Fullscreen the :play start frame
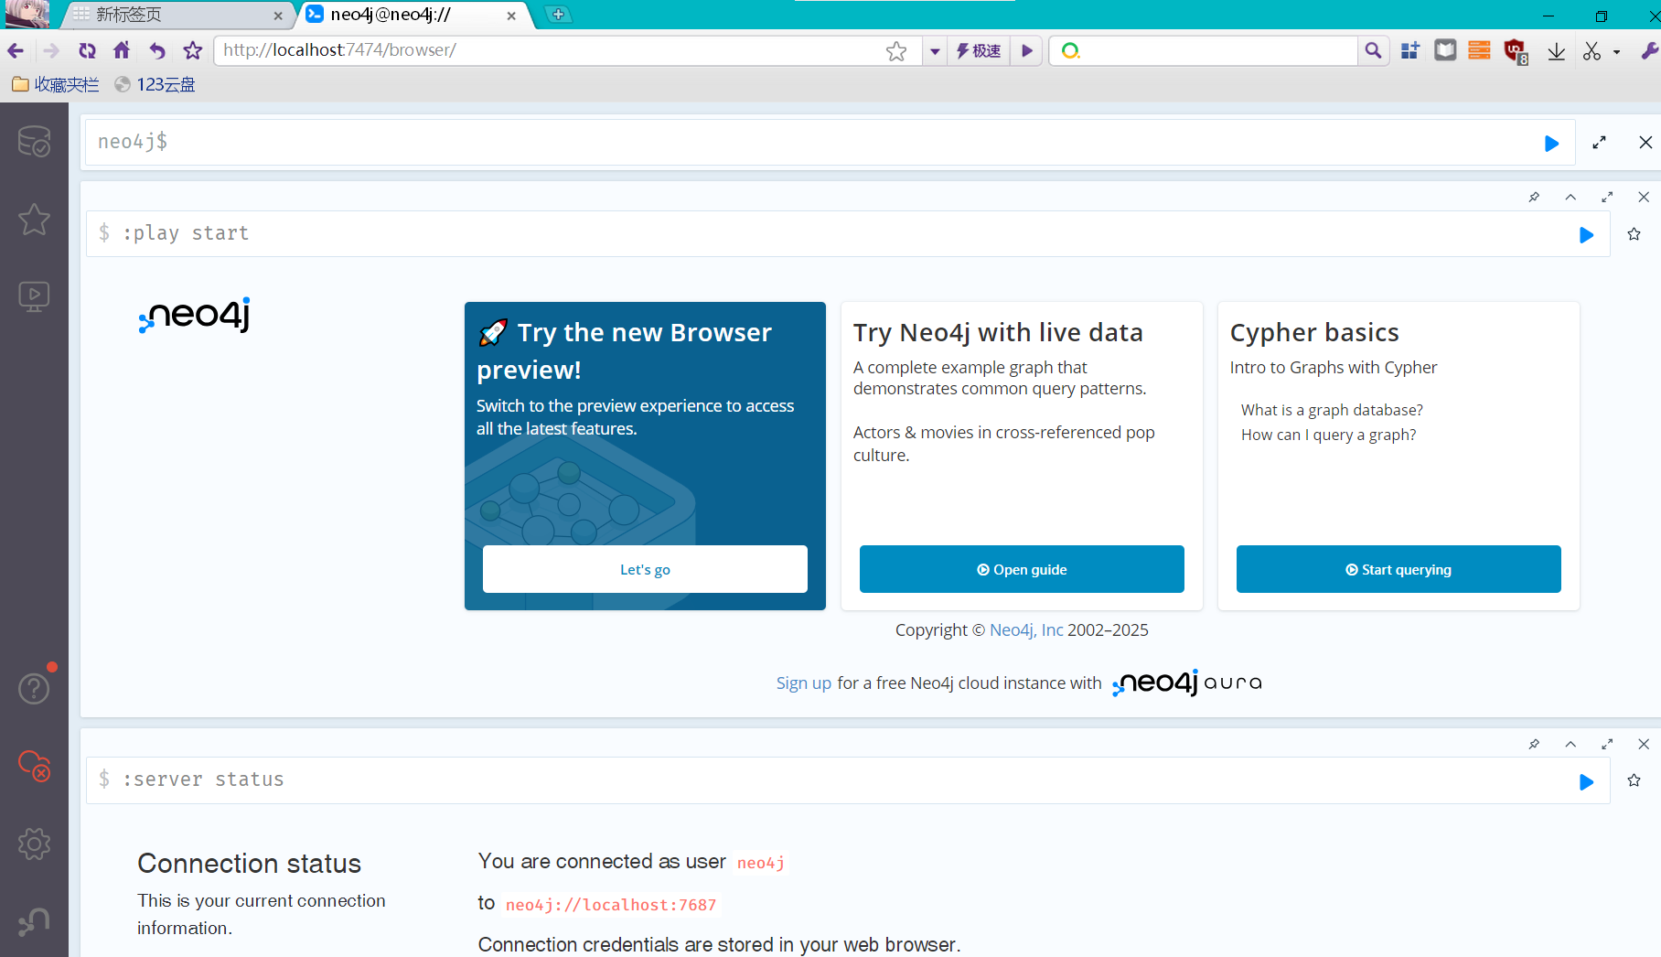This screenshot has height=957, width=1661. click(x=1607, y=197)
